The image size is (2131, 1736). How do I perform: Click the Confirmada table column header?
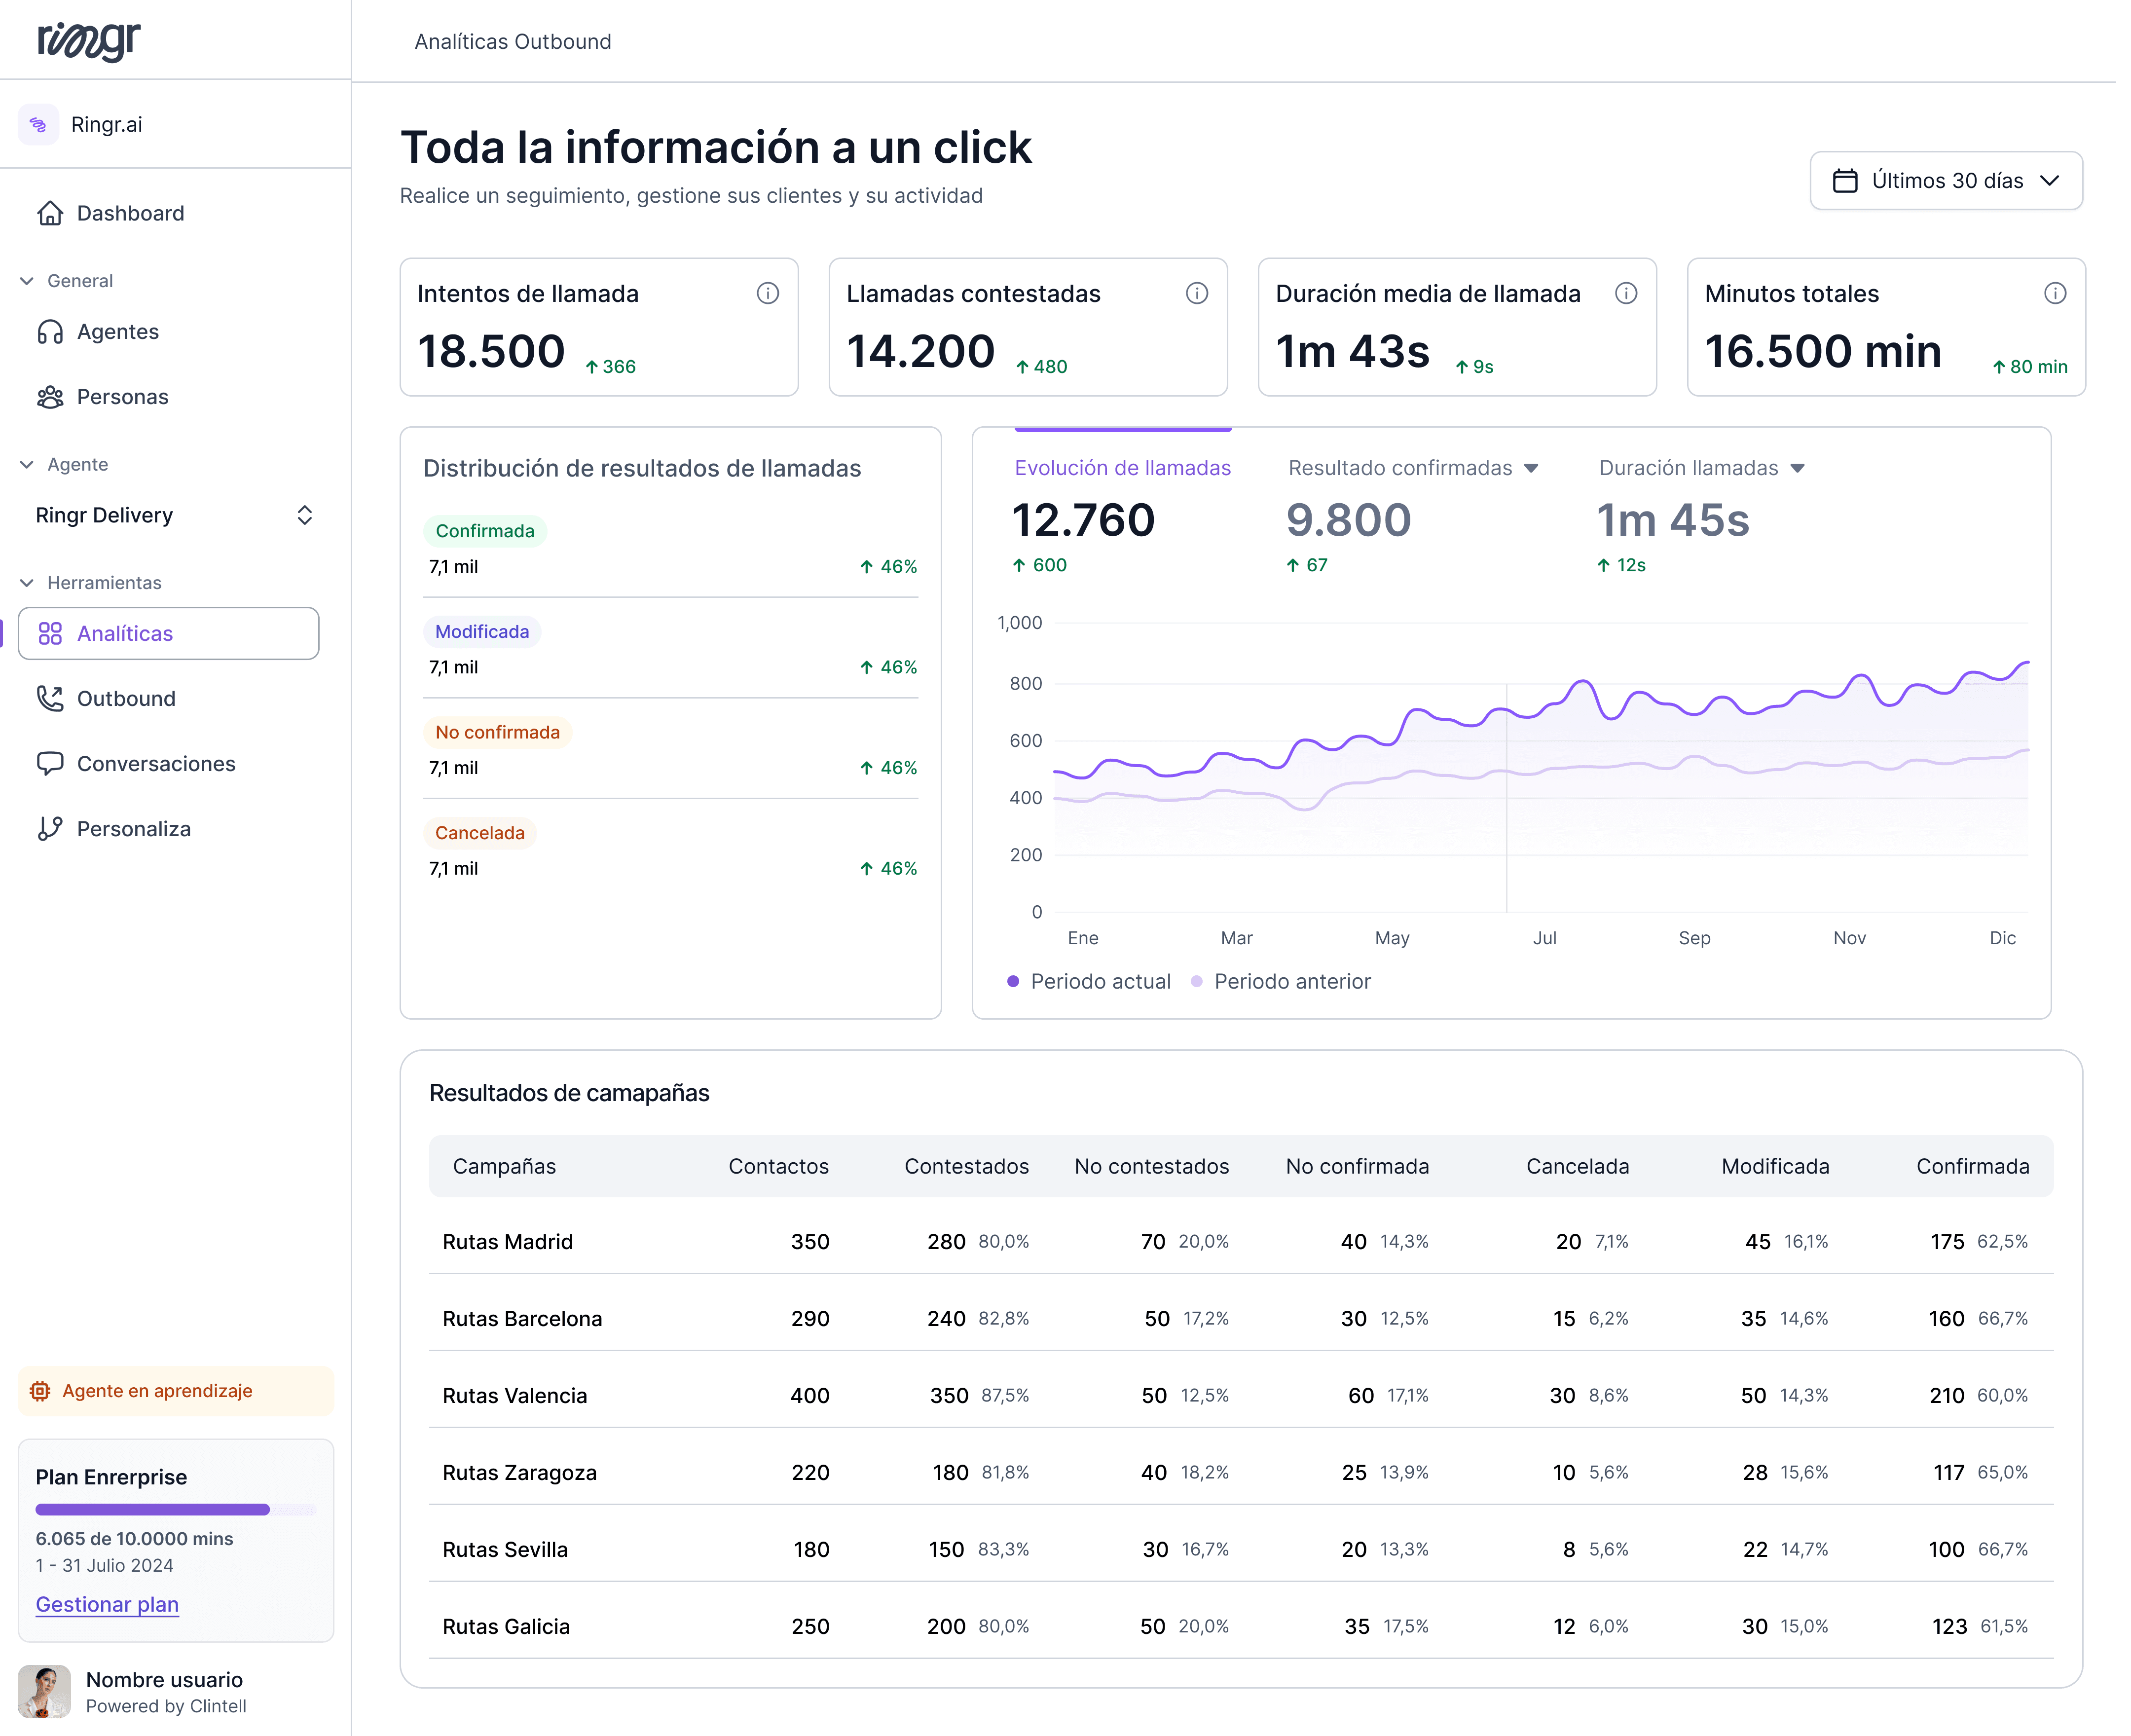point(1972,1166)
